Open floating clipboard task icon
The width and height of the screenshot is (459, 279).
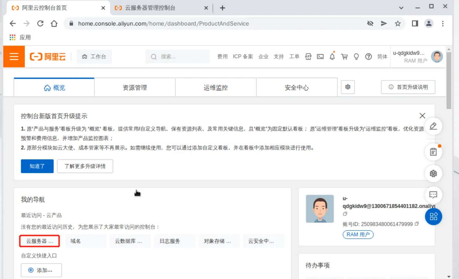[433, 152]
